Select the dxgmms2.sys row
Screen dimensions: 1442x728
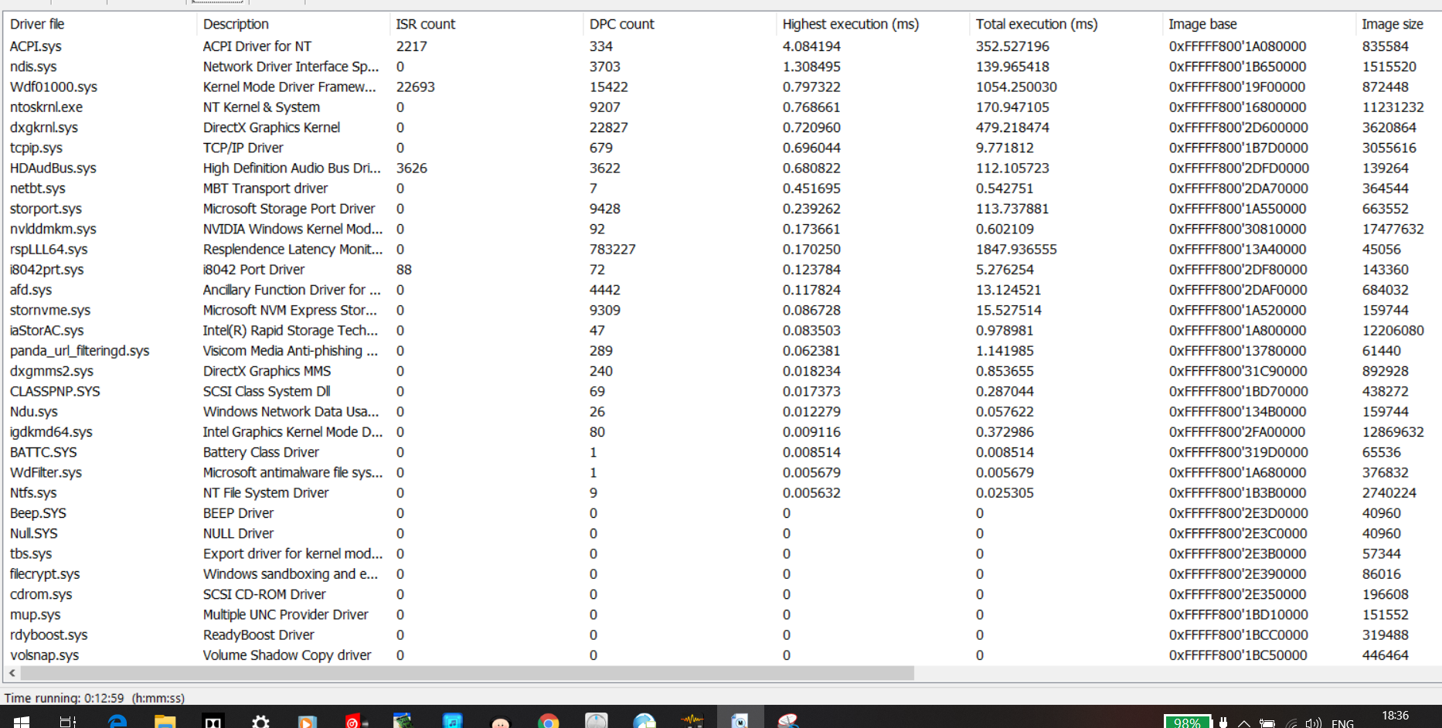(723, 371)
